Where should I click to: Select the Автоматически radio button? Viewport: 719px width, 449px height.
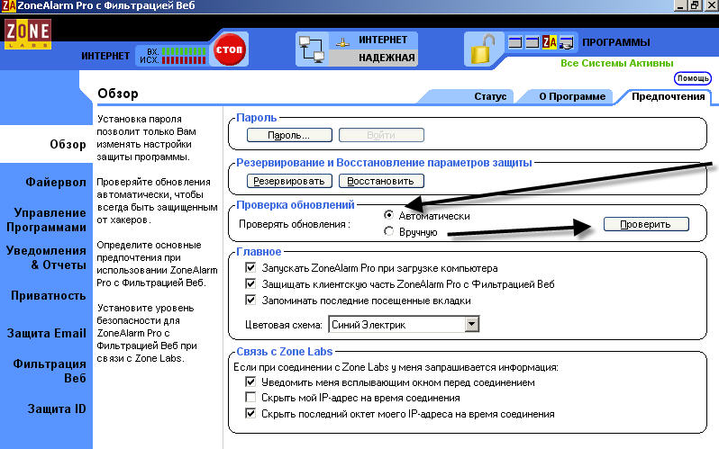tap(388, 215)
